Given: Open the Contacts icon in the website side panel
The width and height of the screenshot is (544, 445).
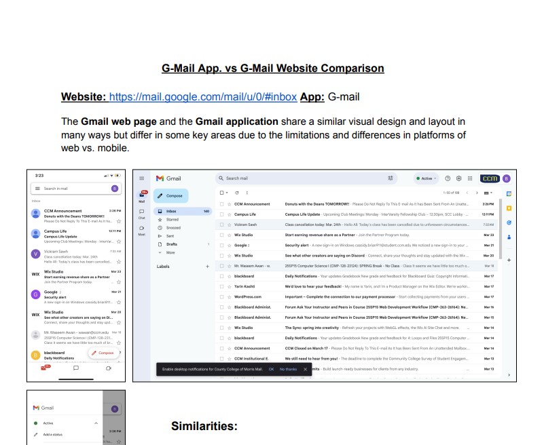Looking at the screenshot, I should coord(509,237).
